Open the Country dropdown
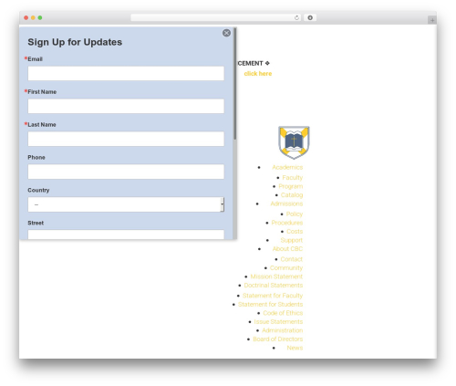Viewport: 456px width, 386px height. pos(126,204)
